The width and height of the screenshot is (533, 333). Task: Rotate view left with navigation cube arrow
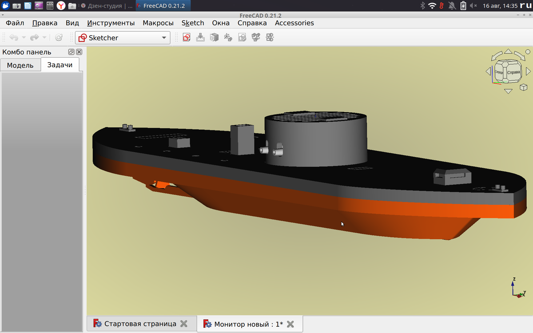[x=488, y=71]
